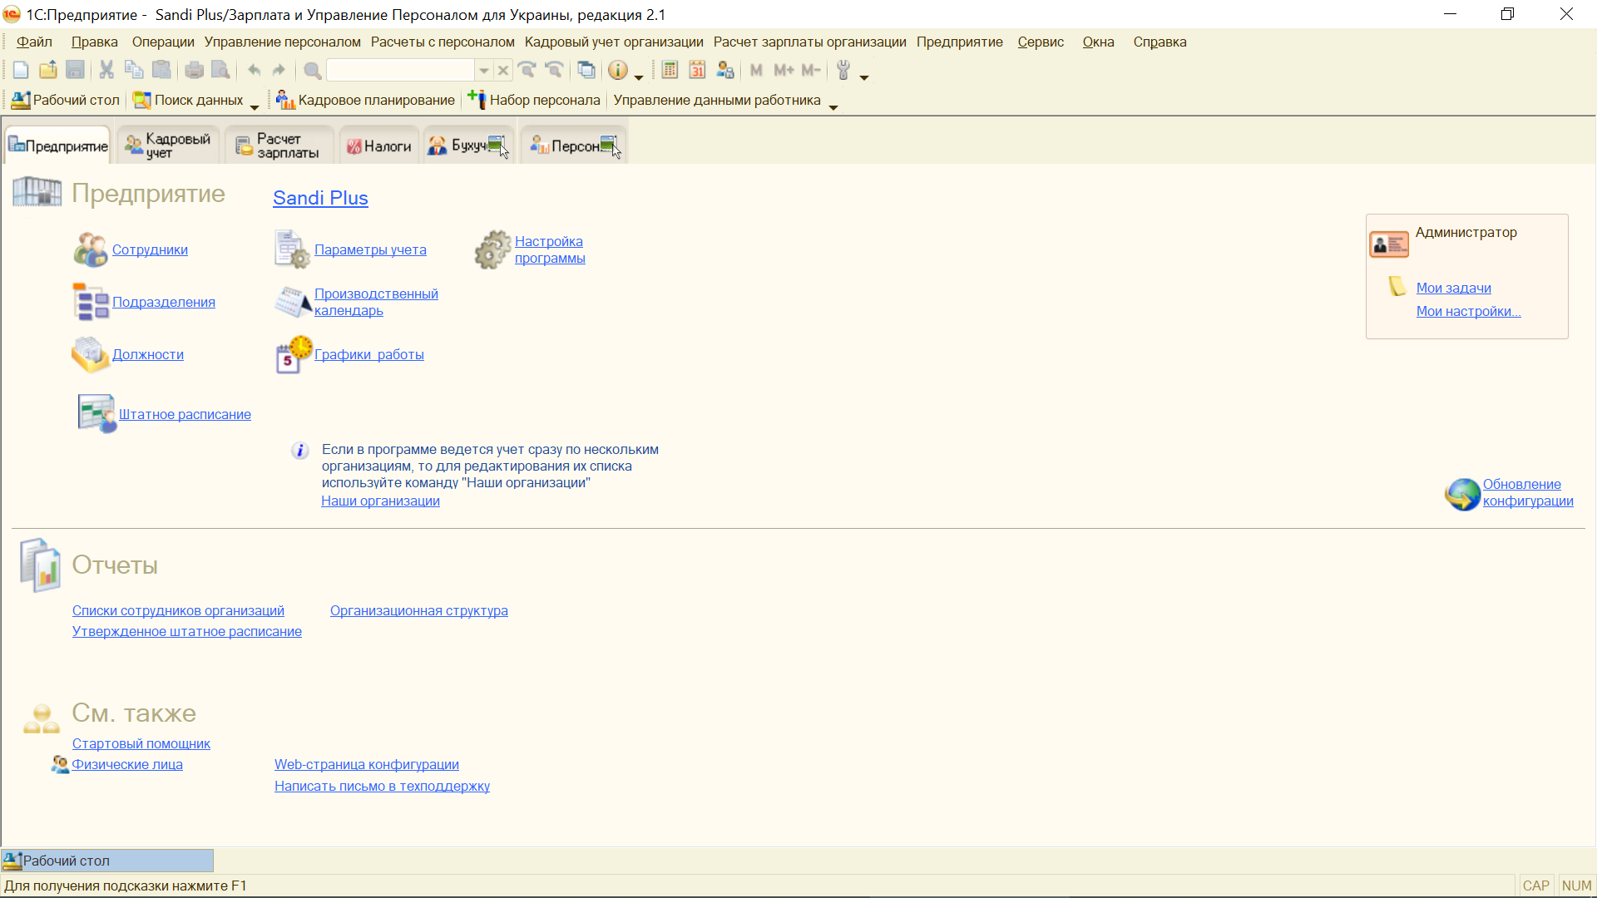The height and width of the screenshot is (898, 1597).
Task: Click the M- memory subtract button
Action: tap(811, 71)
